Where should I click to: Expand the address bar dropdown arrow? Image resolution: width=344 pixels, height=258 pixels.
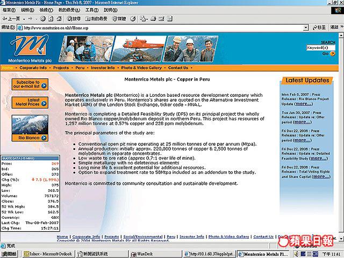click(306, 28)
